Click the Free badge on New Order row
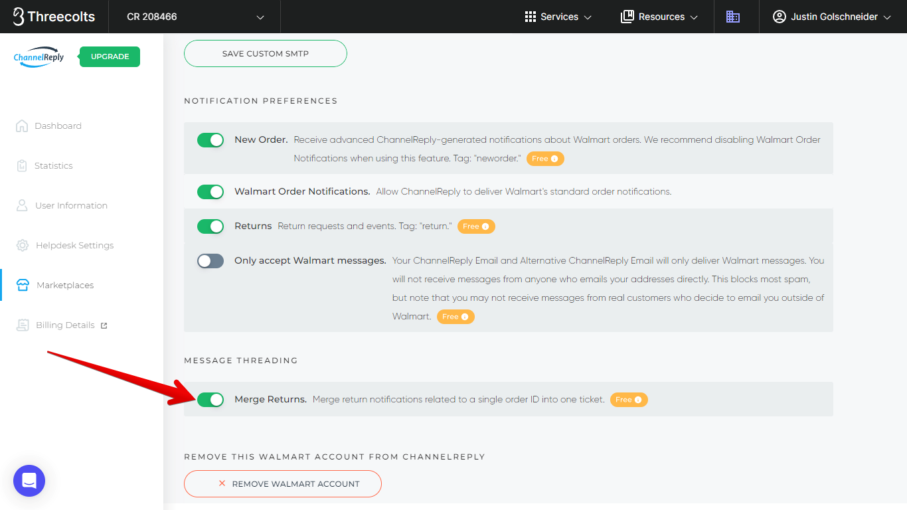This screenshot has height=510, width=907. point(546,159)
